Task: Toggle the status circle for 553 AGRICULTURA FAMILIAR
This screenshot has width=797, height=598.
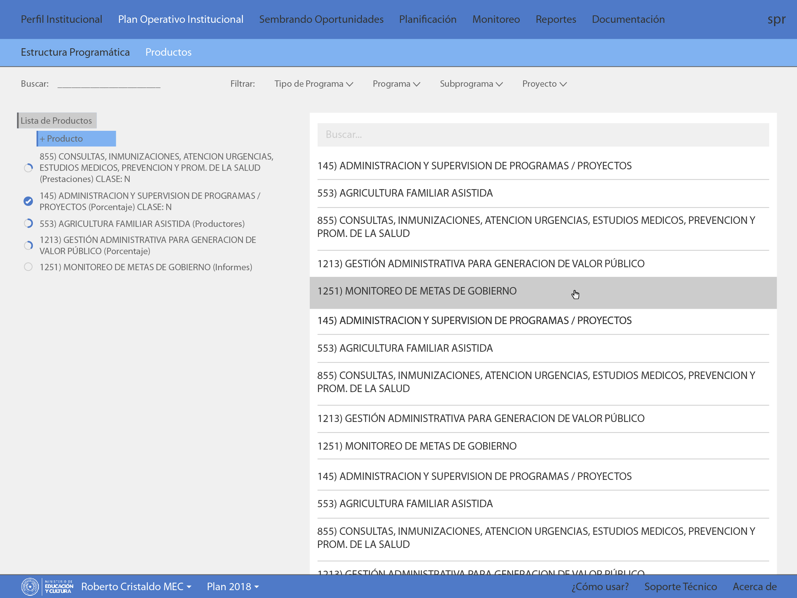Action: pos(28,224)
